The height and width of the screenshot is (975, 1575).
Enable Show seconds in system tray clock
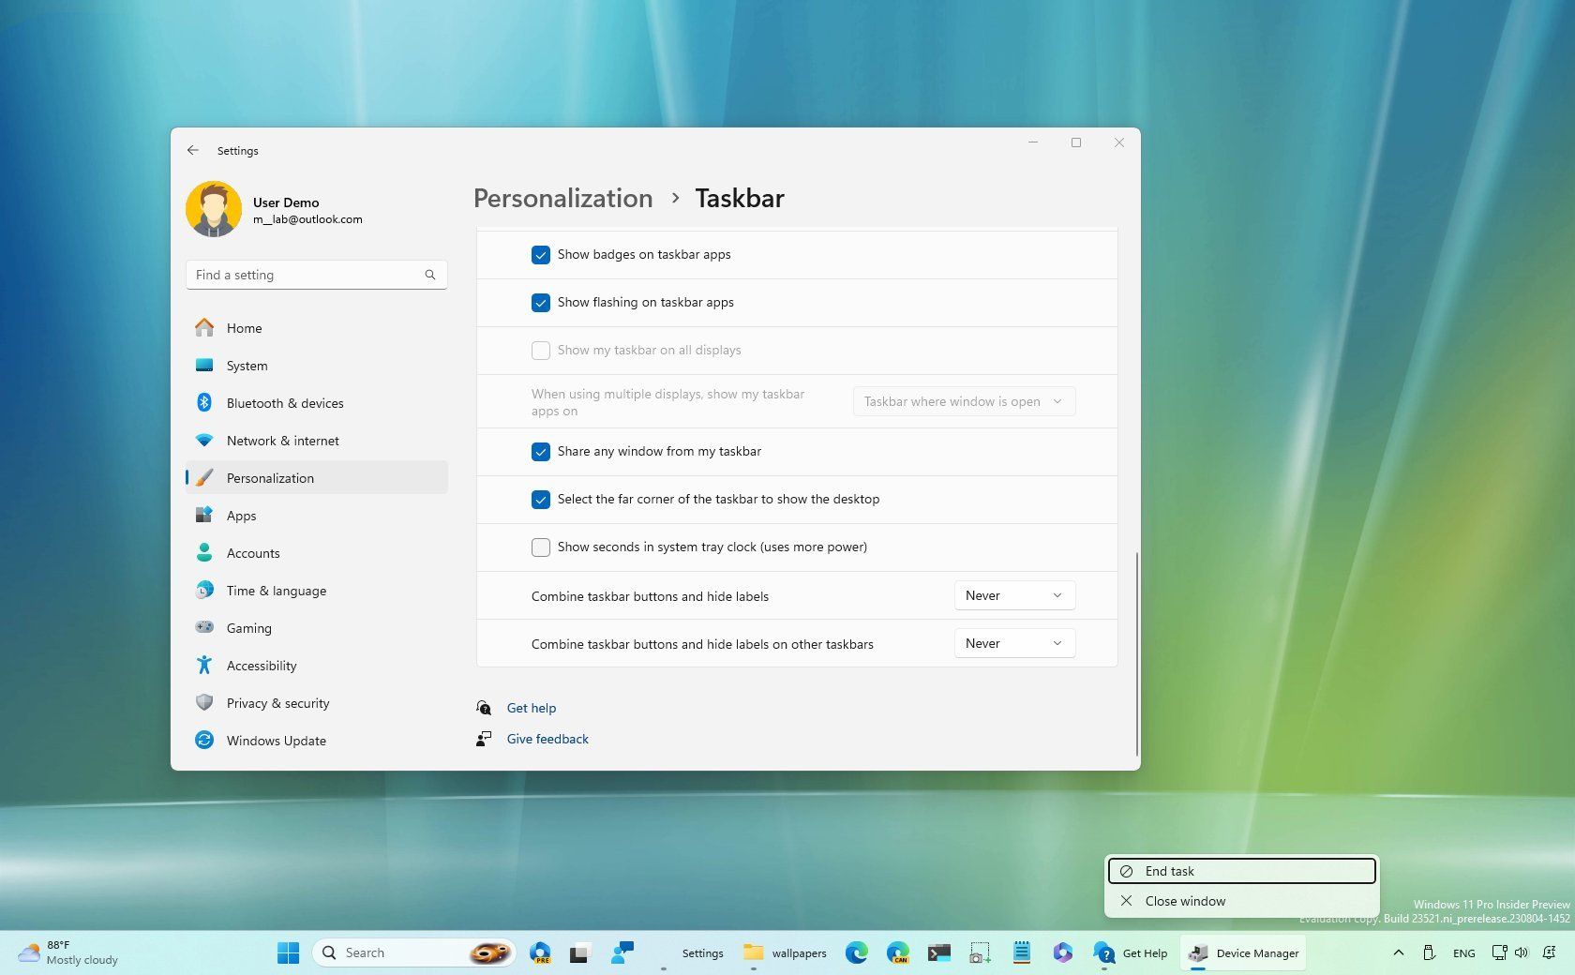pos(541,547)
